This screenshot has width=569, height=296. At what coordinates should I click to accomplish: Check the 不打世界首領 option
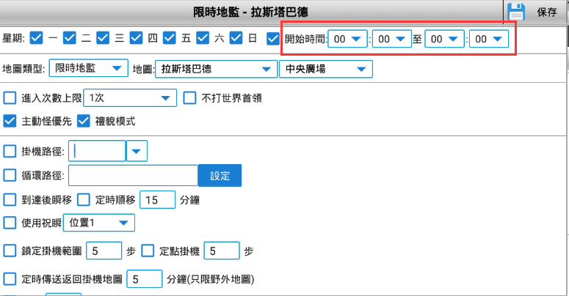pyautogui.click(x=189, y=97)
